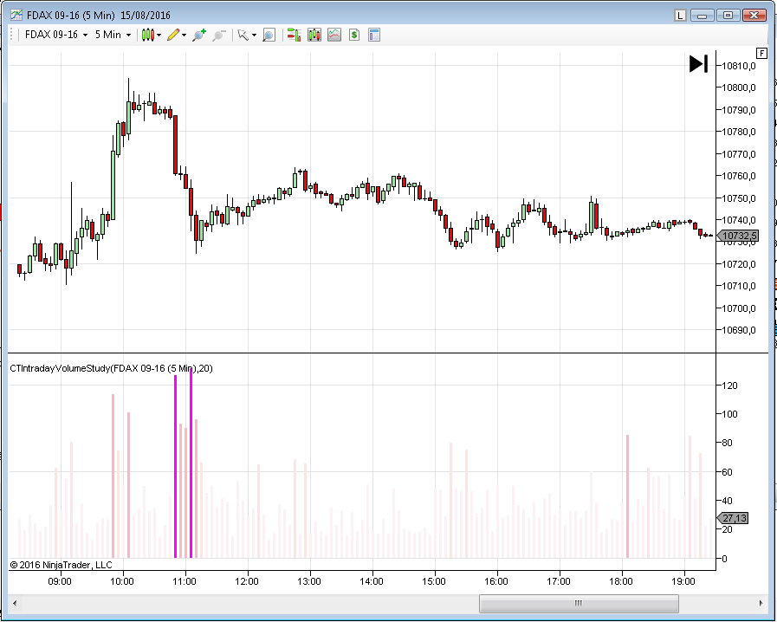Click the dollar sign toolbar icon
The width and height of the screenshot is (777, 622).
353,35
